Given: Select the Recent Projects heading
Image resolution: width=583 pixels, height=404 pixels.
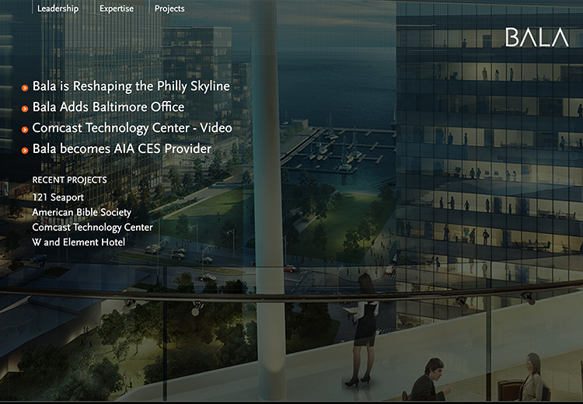Looking at the screenshot, I should tap(69, 180).
